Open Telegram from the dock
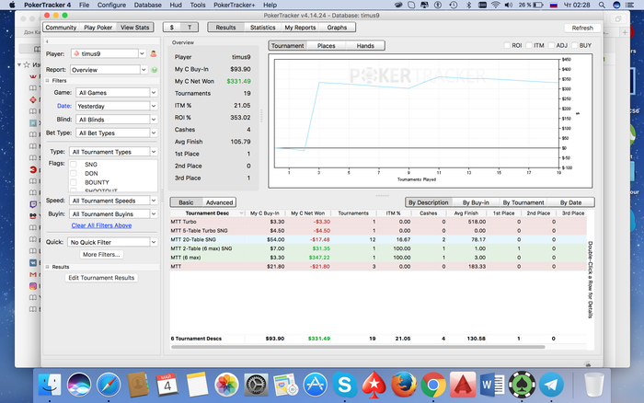The height and width of the screenshot is (403, 644). [x=551, y=385]
